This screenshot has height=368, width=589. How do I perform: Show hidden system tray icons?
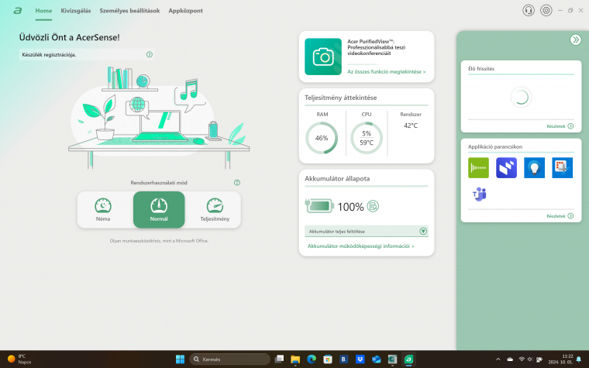[x=498, y=359]
